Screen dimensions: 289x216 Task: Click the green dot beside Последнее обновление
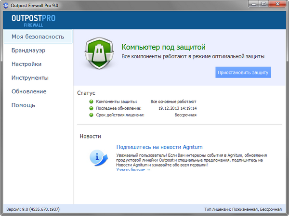coord(91,108)
